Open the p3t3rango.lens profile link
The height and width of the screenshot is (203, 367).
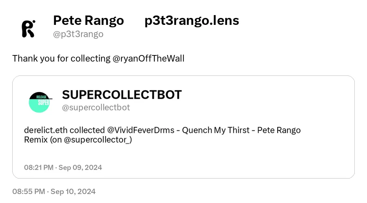point(192,20)
